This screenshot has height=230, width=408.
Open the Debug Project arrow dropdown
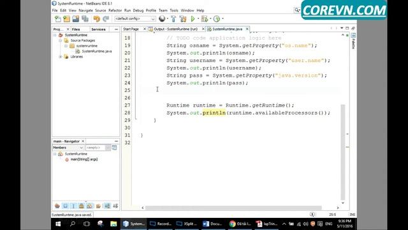pos(210,19)
